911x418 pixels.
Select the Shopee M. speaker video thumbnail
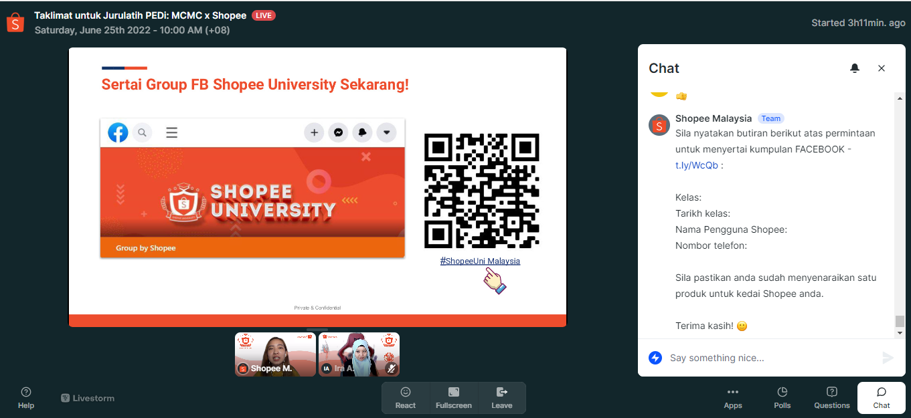point(275,354)
